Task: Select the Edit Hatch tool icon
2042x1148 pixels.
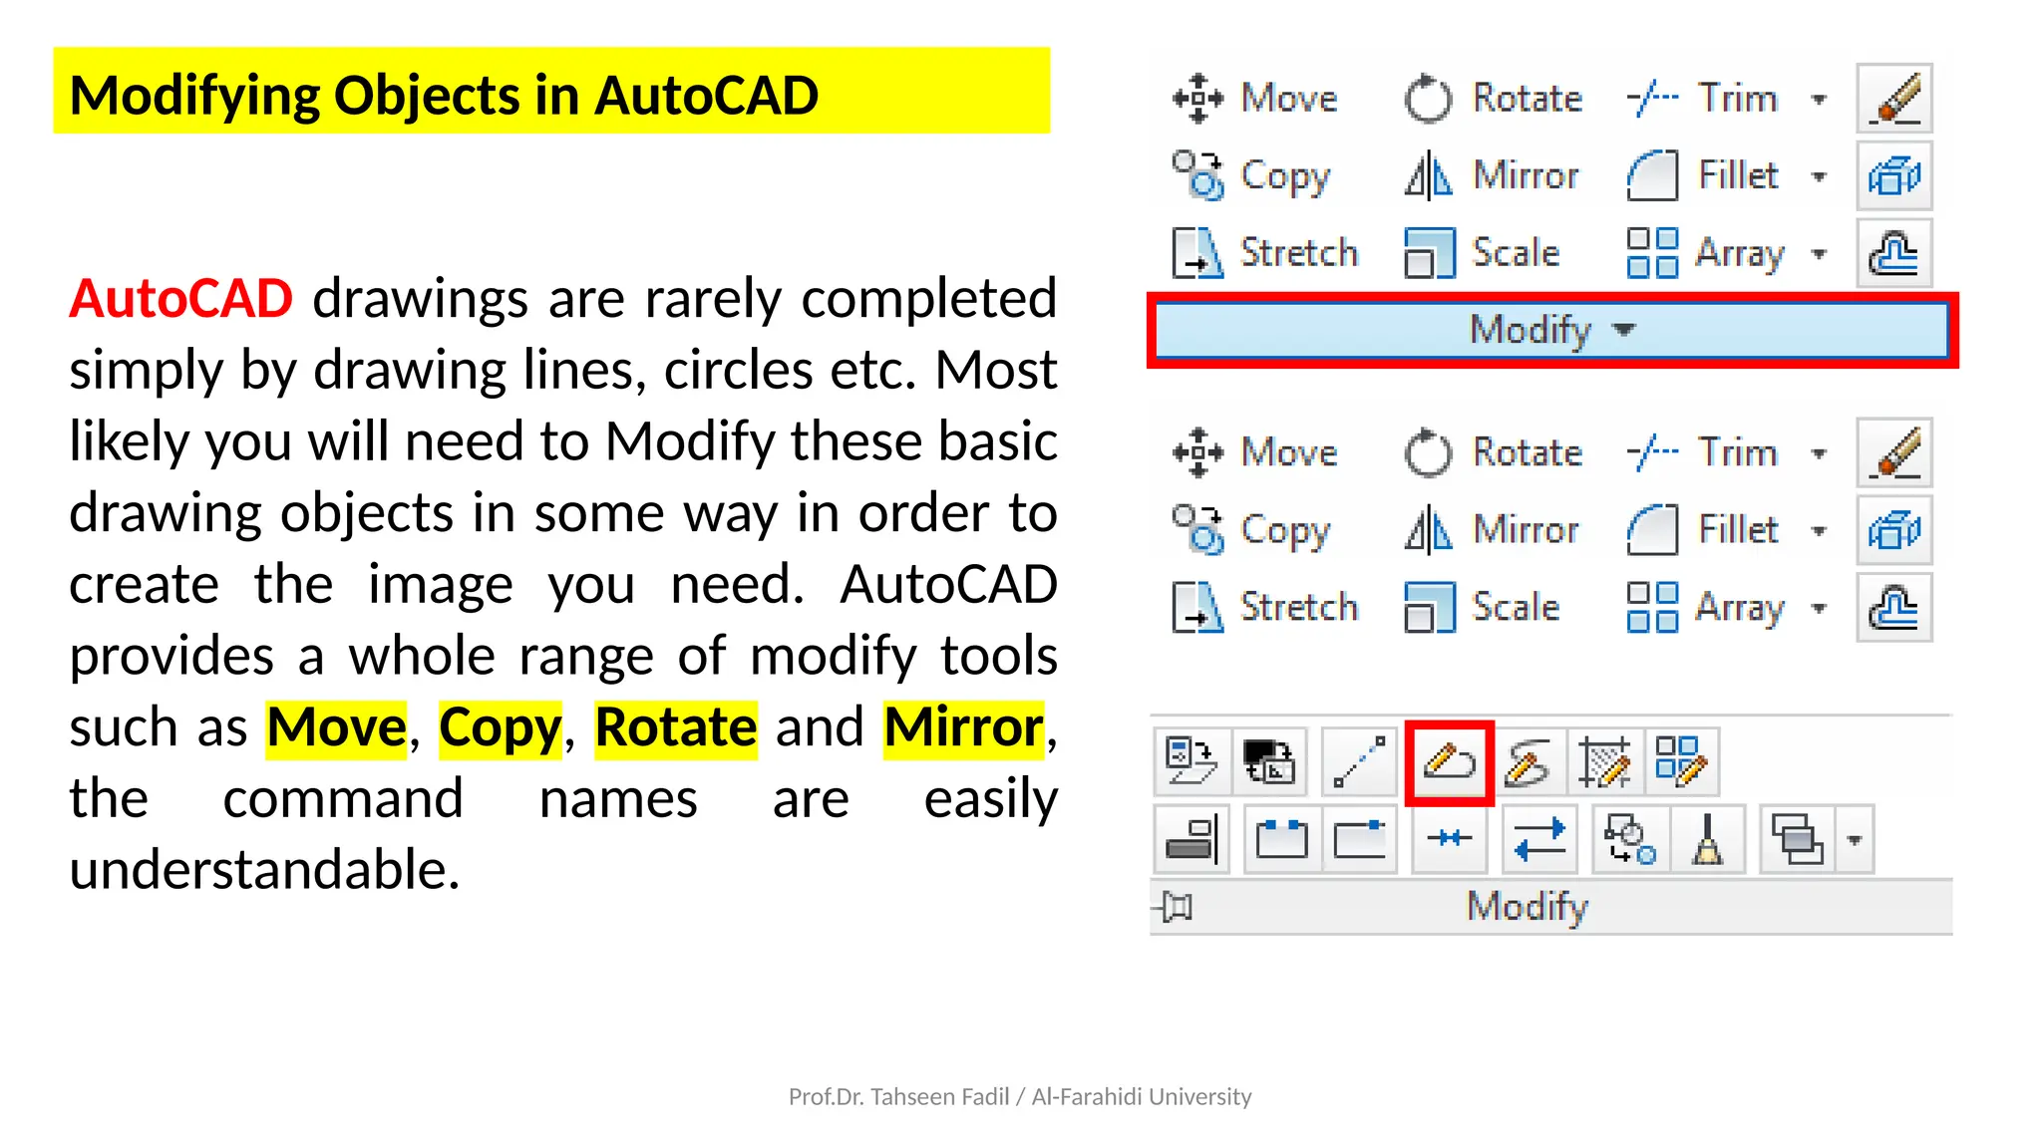Action: 1604,762
